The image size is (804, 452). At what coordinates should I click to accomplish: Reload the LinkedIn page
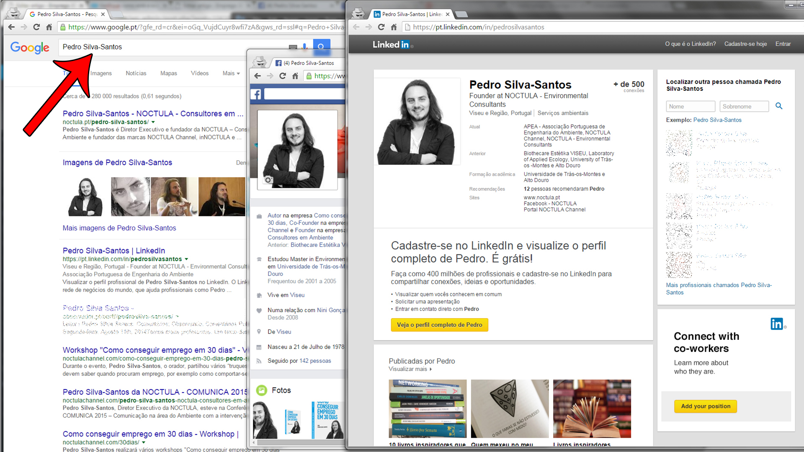point(381,27)
